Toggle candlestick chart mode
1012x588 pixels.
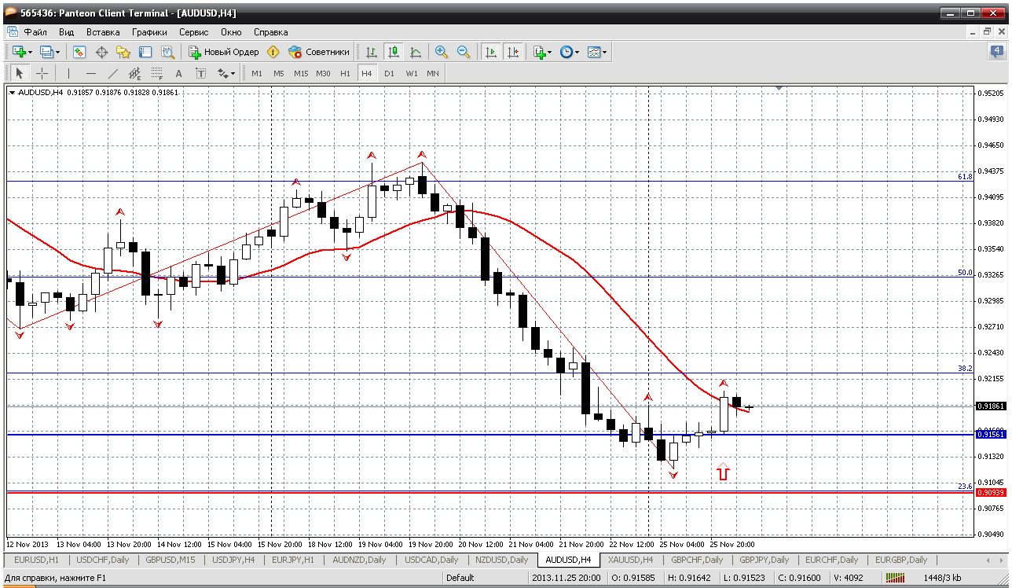click(x=394, y=52)
